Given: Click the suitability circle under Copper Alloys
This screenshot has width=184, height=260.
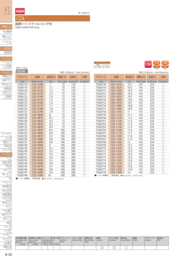Looking at the screenshot, I should click(x=126, y=248).
